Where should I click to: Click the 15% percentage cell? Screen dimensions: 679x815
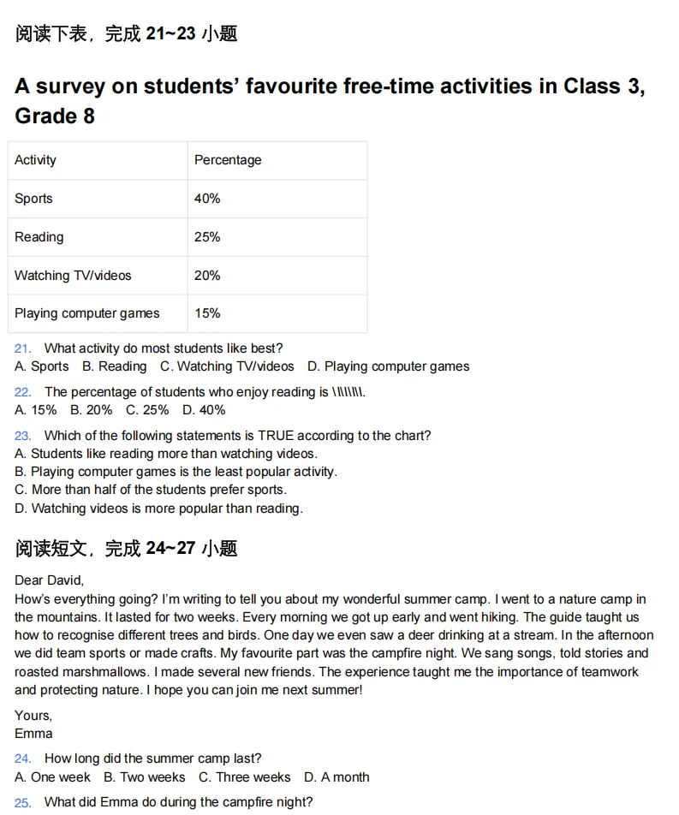[x=277, y=313]
